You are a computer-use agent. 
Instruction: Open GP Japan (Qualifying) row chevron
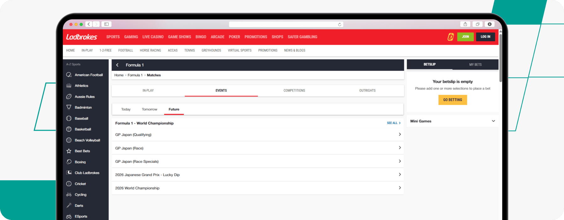click(400, 134)
